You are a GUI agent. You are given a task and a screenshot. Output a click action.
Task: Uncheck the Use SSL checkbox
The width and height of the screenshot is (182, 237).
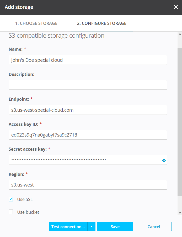point(11,199)
